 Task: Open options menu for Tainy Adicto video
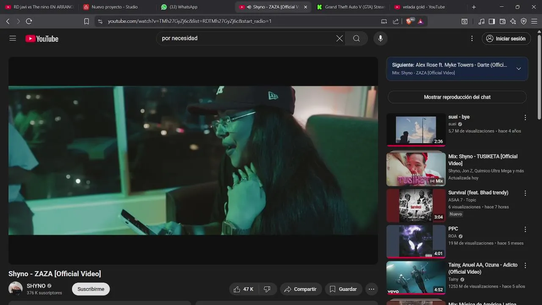click(525, 266)
